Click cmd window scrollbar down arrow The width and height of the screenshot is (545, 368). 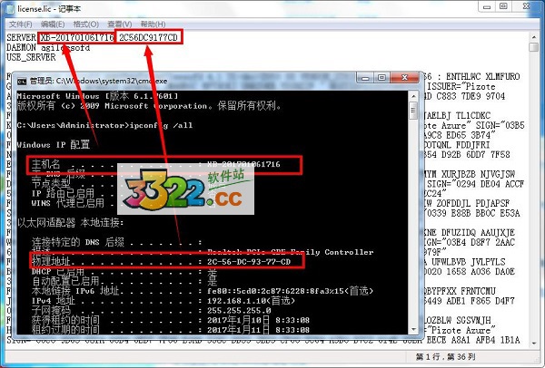[x=413, y=330]
